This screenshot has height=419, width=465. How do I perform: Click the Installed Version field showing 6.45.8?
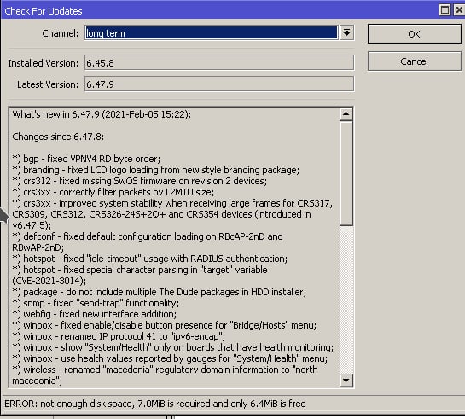(219, 62)
